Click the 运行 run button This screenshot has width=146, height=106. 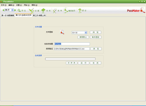click(x=84, y=63)
